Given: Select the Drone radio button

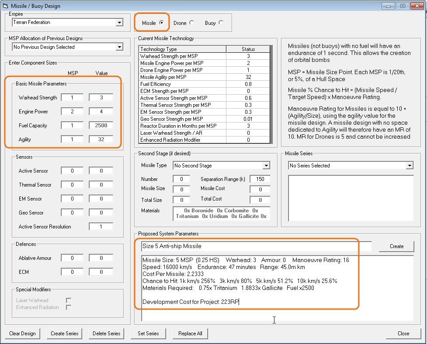Looking at the screenshot, I should 192,23.
